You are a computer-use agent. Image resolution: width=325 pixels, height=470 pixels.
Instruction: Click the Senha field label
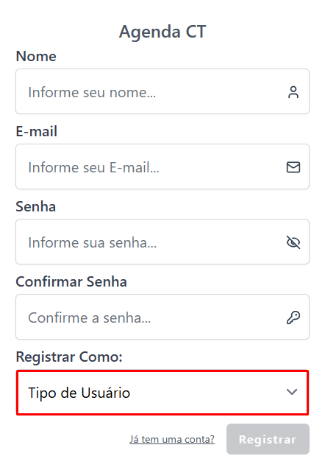coord(35,206)
